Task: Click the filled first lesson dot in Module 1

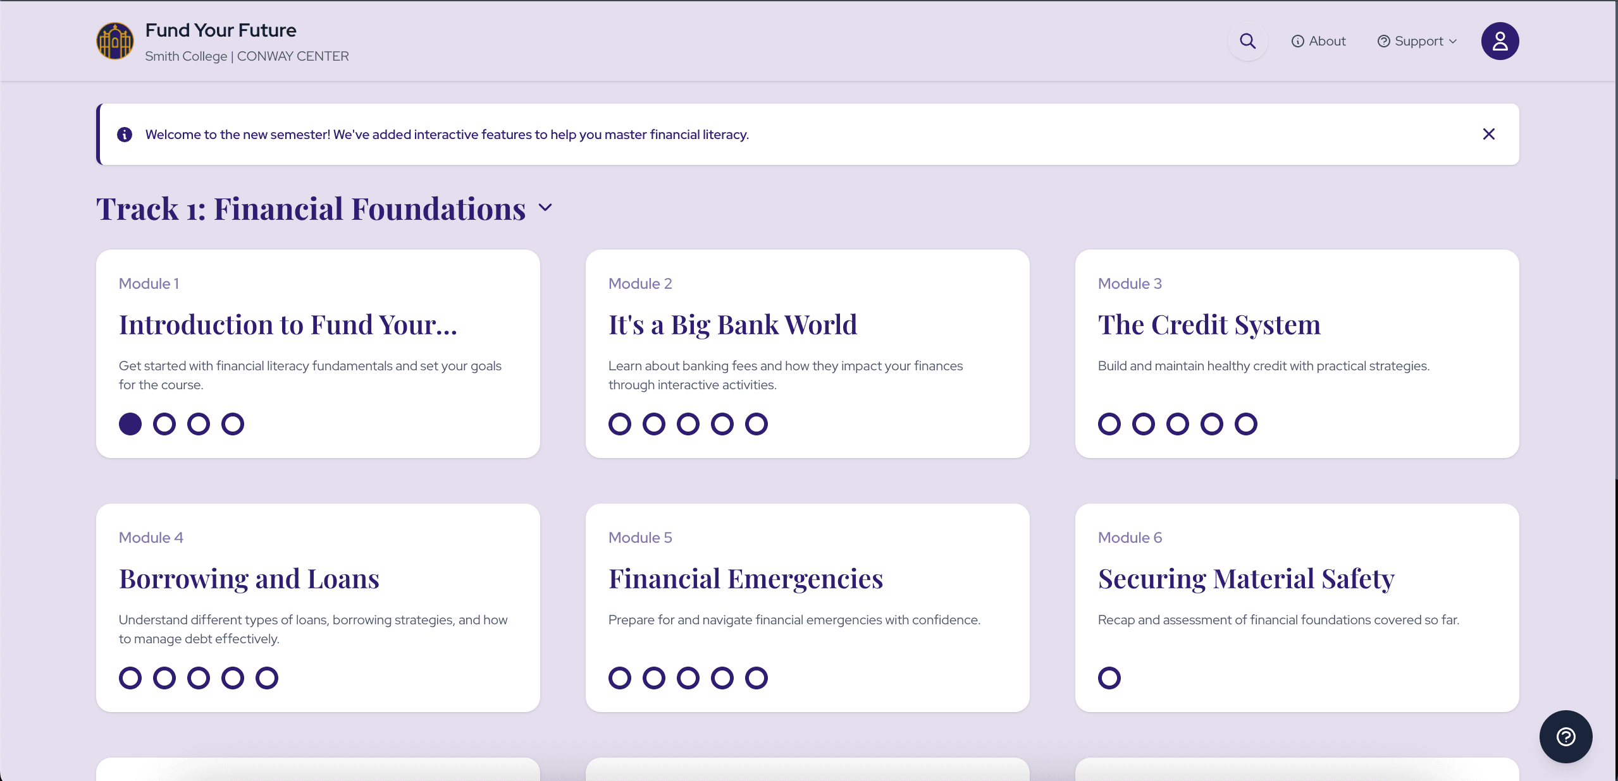Action: [x=130, y=424]
